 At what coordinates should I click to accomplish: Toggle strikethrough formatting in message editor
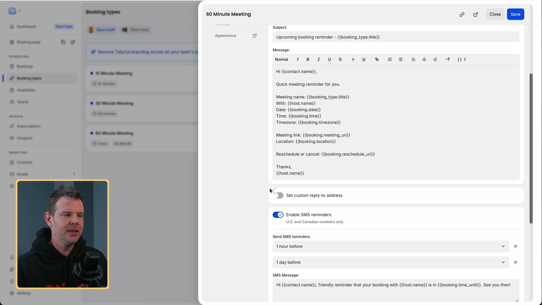(340, 59)
